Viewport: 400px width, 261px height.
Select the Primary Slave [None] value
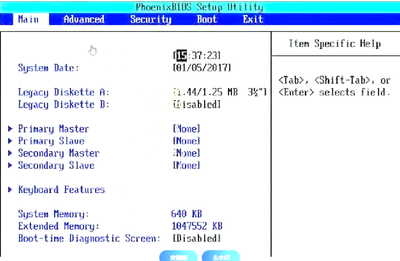coord(186,141)
